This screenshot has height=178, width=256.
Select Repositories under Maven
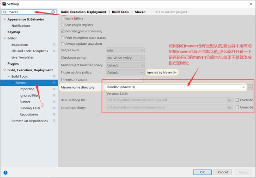[x=29, y=114]
